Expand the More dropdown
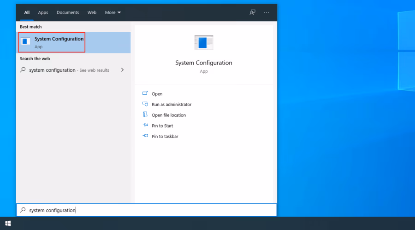The image size is (415, 230). [x=113, y=12]
